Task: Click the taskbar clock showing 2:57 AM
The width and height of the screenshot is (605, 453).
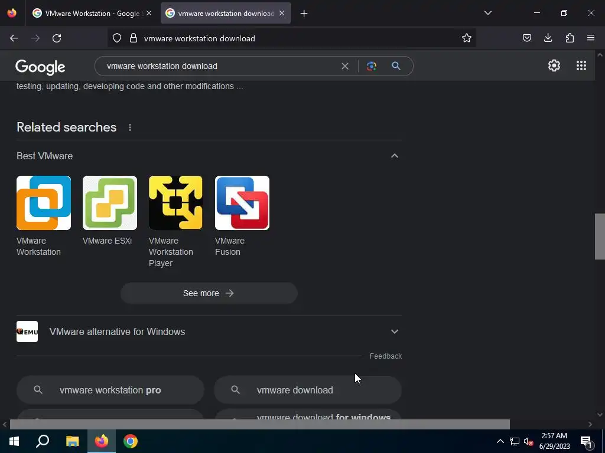Action: [x=554, y=441]
